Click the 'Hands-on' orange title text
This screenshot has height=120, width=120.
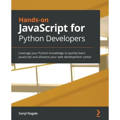tap(34, 20)
